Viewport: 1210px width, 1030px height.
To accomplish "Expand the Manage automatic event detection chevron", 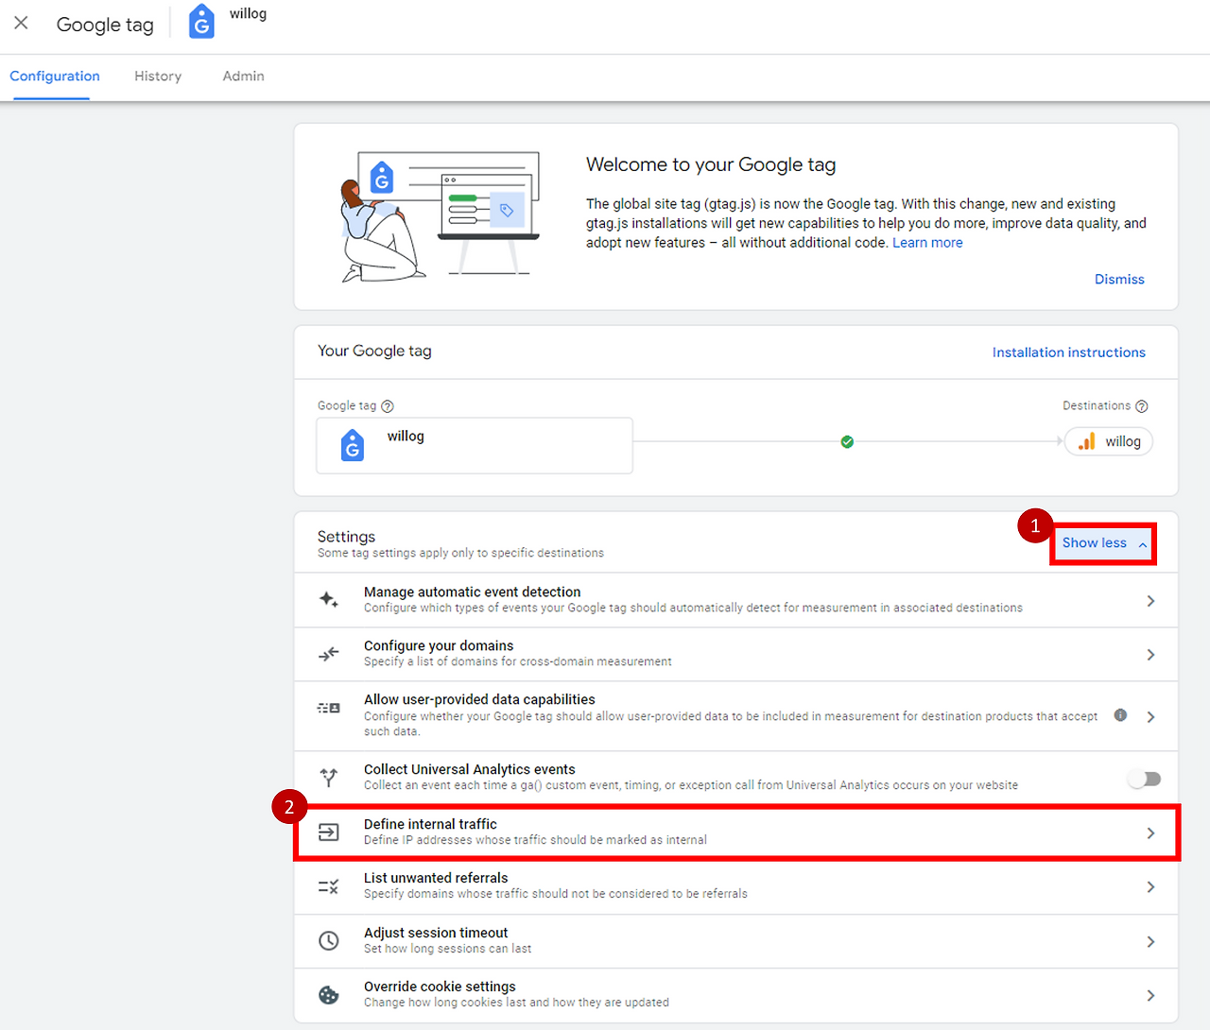I will (x=1150, y=601).
